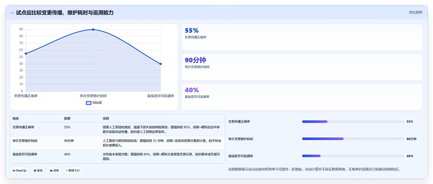Select the 40% metric card value
Screen dimensions: 433x184
[192, 90]
